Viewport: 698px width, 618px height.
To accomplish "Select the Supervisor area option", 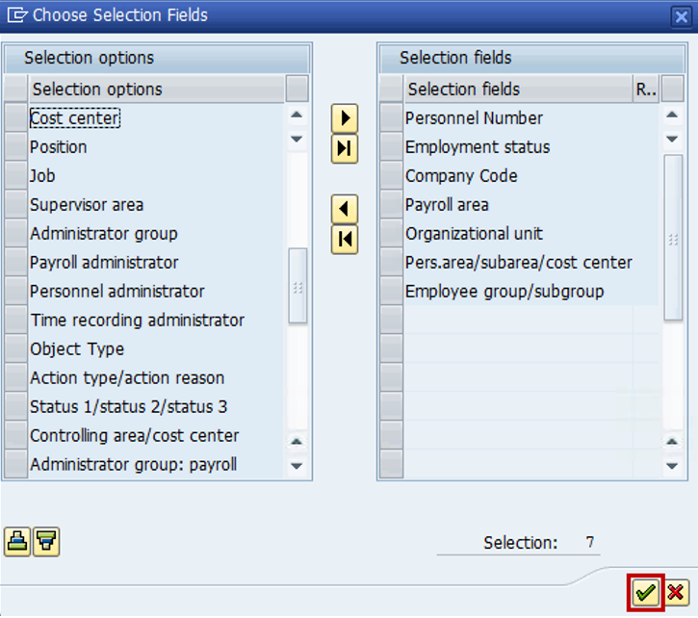I will click(x=87, y=205).
